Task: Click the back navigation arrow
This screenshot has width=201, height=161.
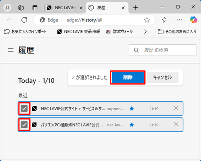Action: point(10,20)
